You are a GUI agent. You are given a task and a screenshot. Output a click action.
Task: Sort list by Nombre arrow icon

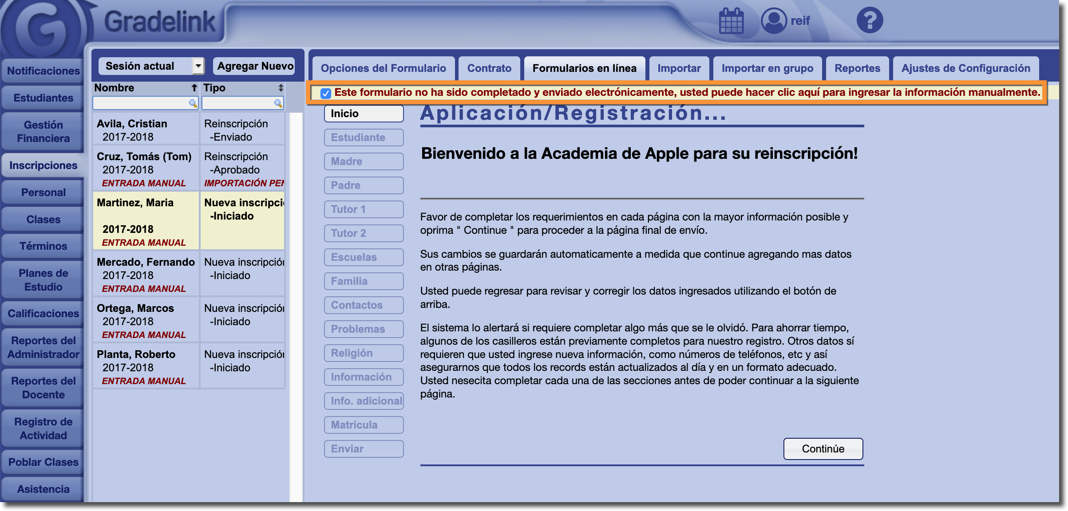point(194,88)
